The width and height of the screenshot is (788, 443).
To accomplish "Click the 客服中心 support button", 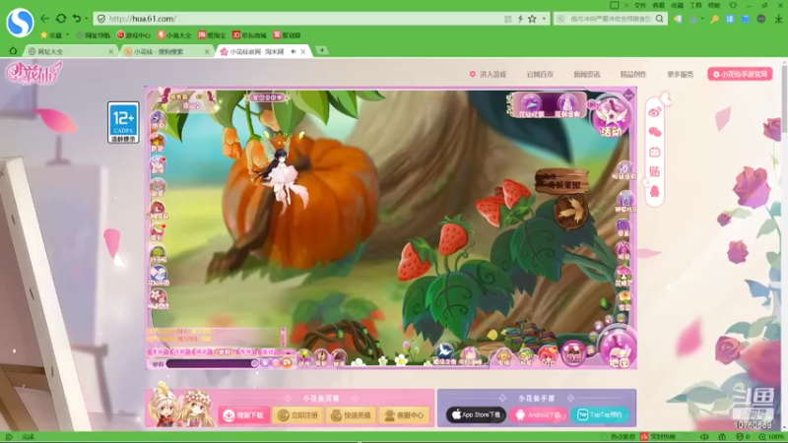I will pos(405,415).
